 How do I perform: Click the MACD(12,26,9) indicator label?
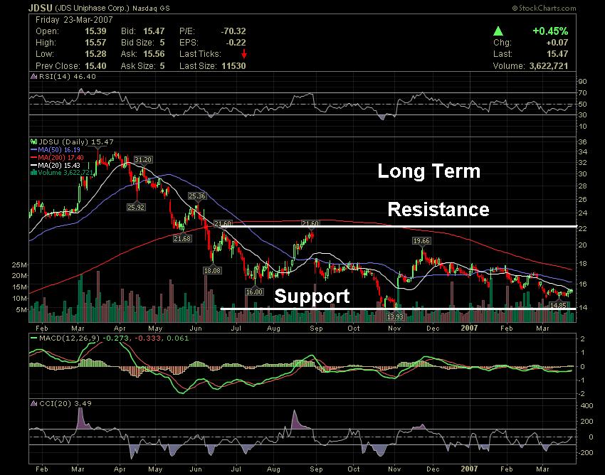click(x=70, y=338)
